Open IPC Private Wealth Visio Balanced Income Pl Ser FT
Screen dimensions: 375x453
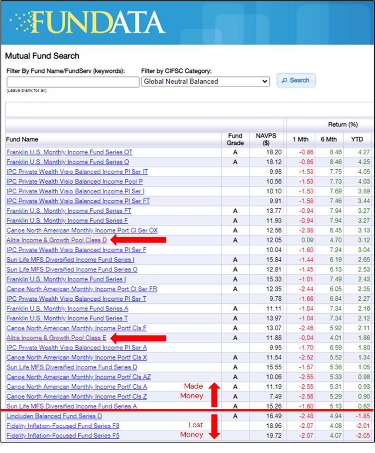78,201
